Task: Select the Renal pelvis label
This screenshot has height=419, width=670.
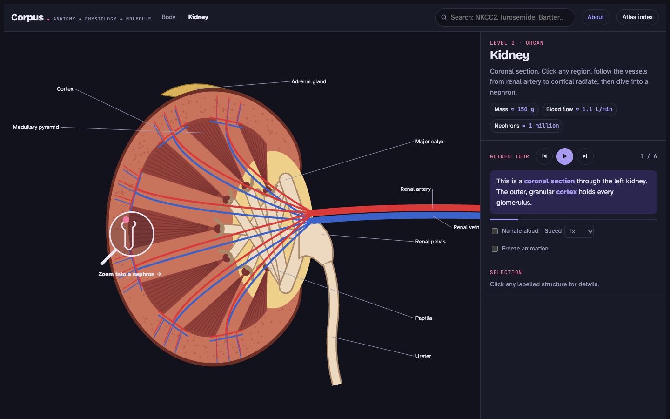Action: (430, 242)
